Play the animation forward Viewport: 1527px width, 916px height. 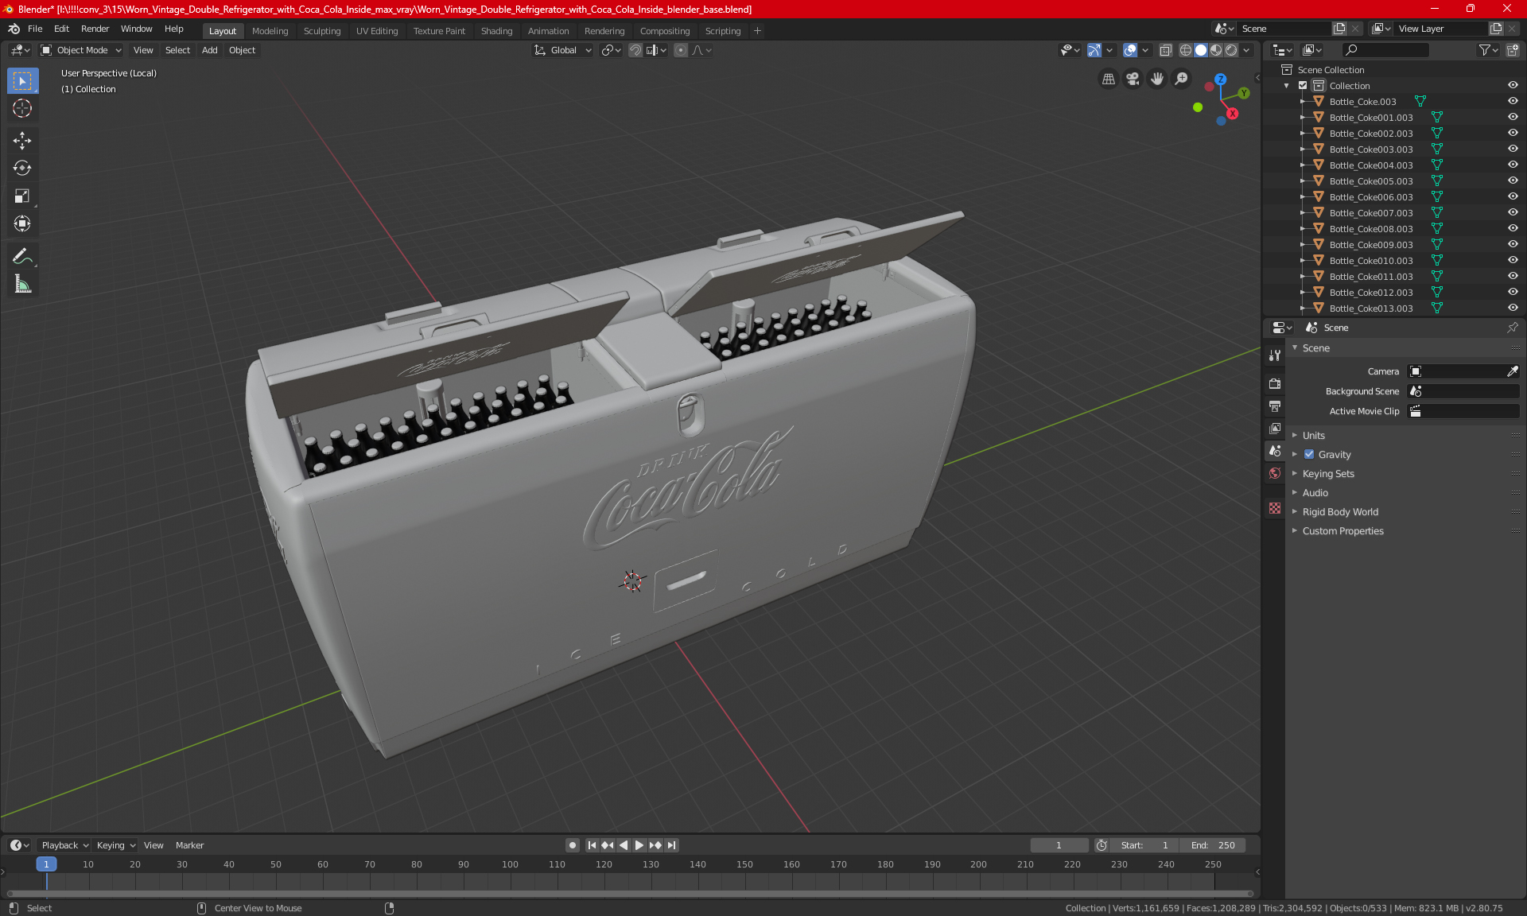639,845
